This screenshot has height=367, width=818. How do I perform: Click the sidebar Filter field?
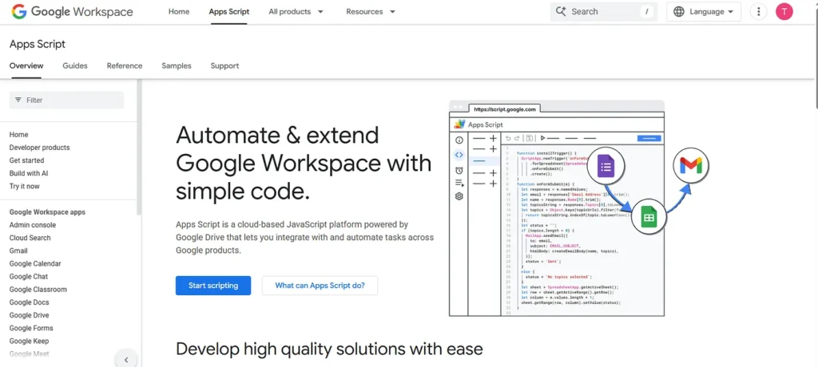[x=67, y=100]
